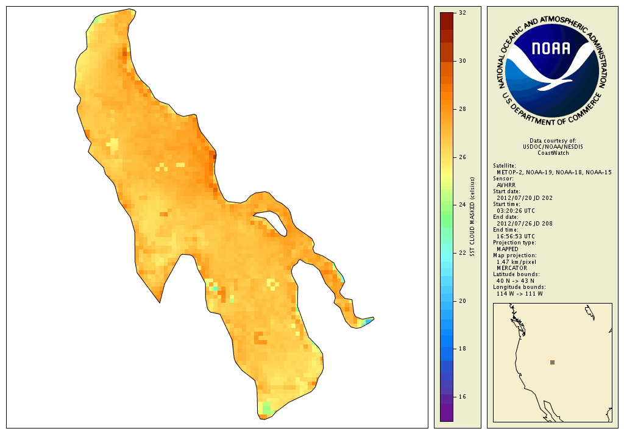The width and height of the screenshot is (624, 434).
Task: Click the 'Map projection:' label
Action: [514, 255]
